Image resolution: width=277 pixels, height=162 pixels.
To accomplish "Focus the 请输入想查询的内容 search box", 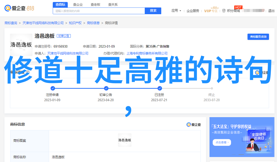I will (x=99, y=11).
